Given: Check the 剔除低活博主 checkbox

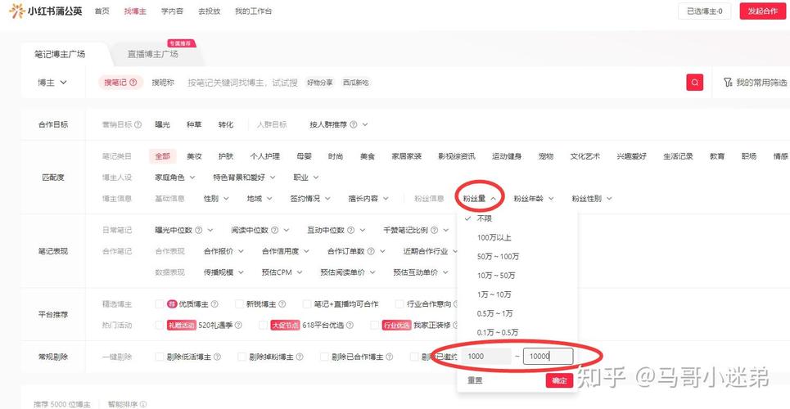Looking at the screenshot, I should point(159,357).
